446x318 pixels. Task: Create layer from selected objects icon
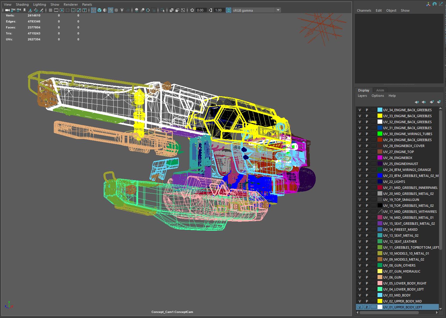(439, 102)
